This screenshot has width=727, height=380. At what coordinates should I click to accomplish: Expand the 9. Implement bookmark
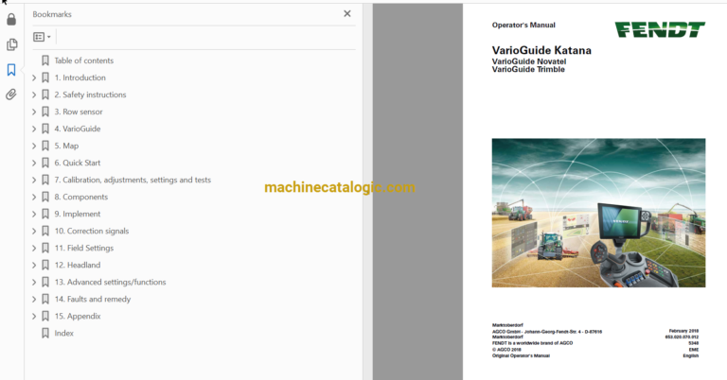(34, 214)
